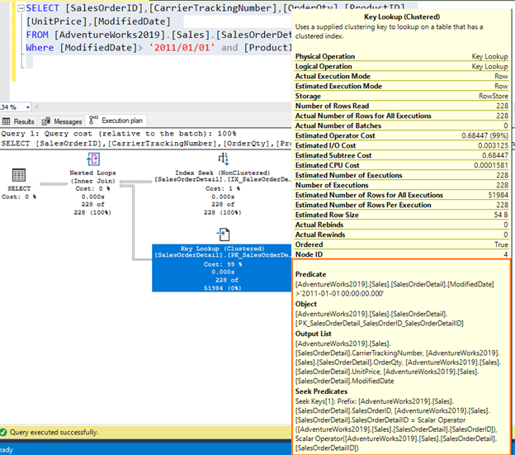Image resolution: width=515 pixels, height=455 pixels.
Task: Click the [UnitPrice],[ModifiedDate] line in editor
Action: coord(98,21)
